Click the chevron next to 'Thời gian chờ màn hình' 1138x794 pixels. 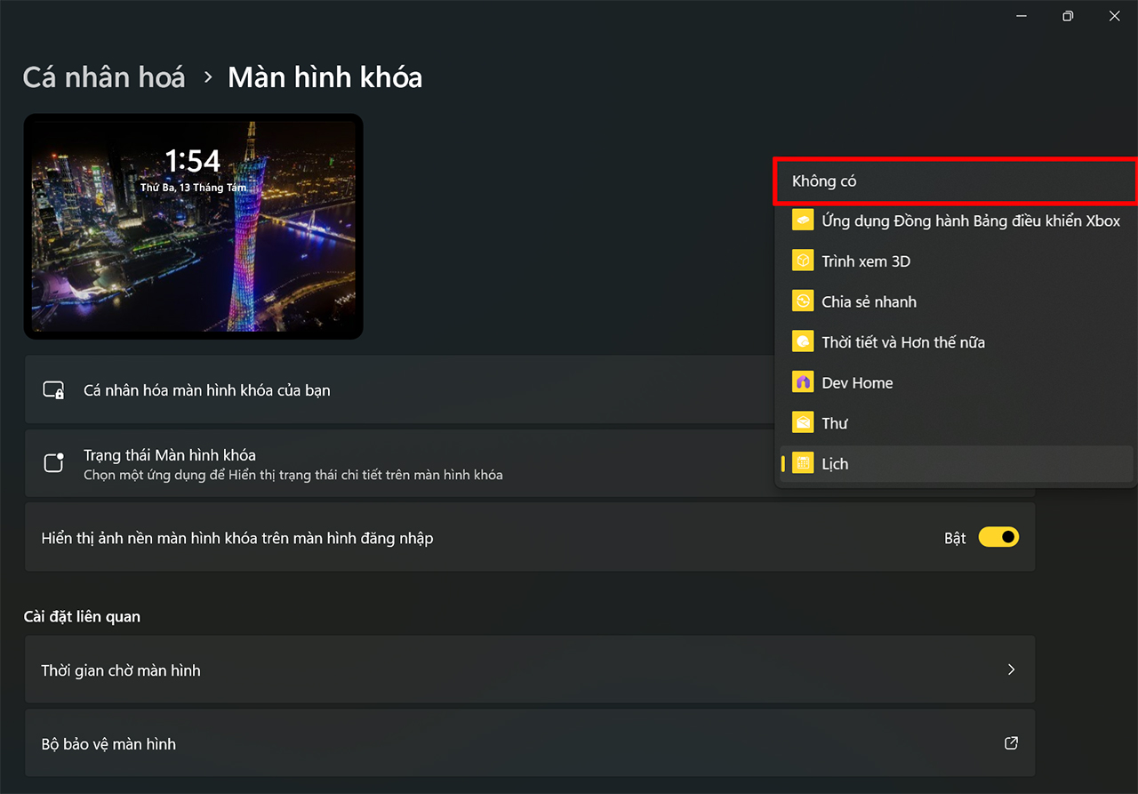(x=1011, y=670)
